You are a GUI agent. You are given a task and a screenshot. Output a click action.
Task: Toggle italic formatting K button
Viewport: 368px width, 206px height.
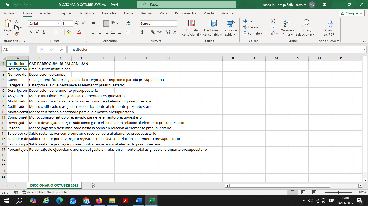tap(37, 32)
